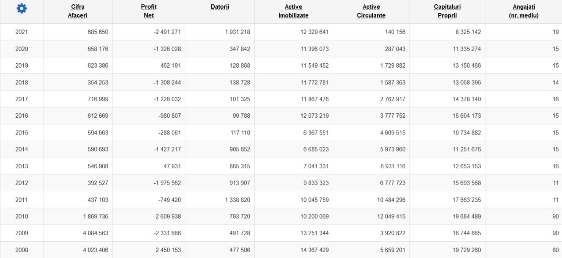Select net profit value 47 931
The height and width of the screenshot is (258, 562).
coord(171,166)
